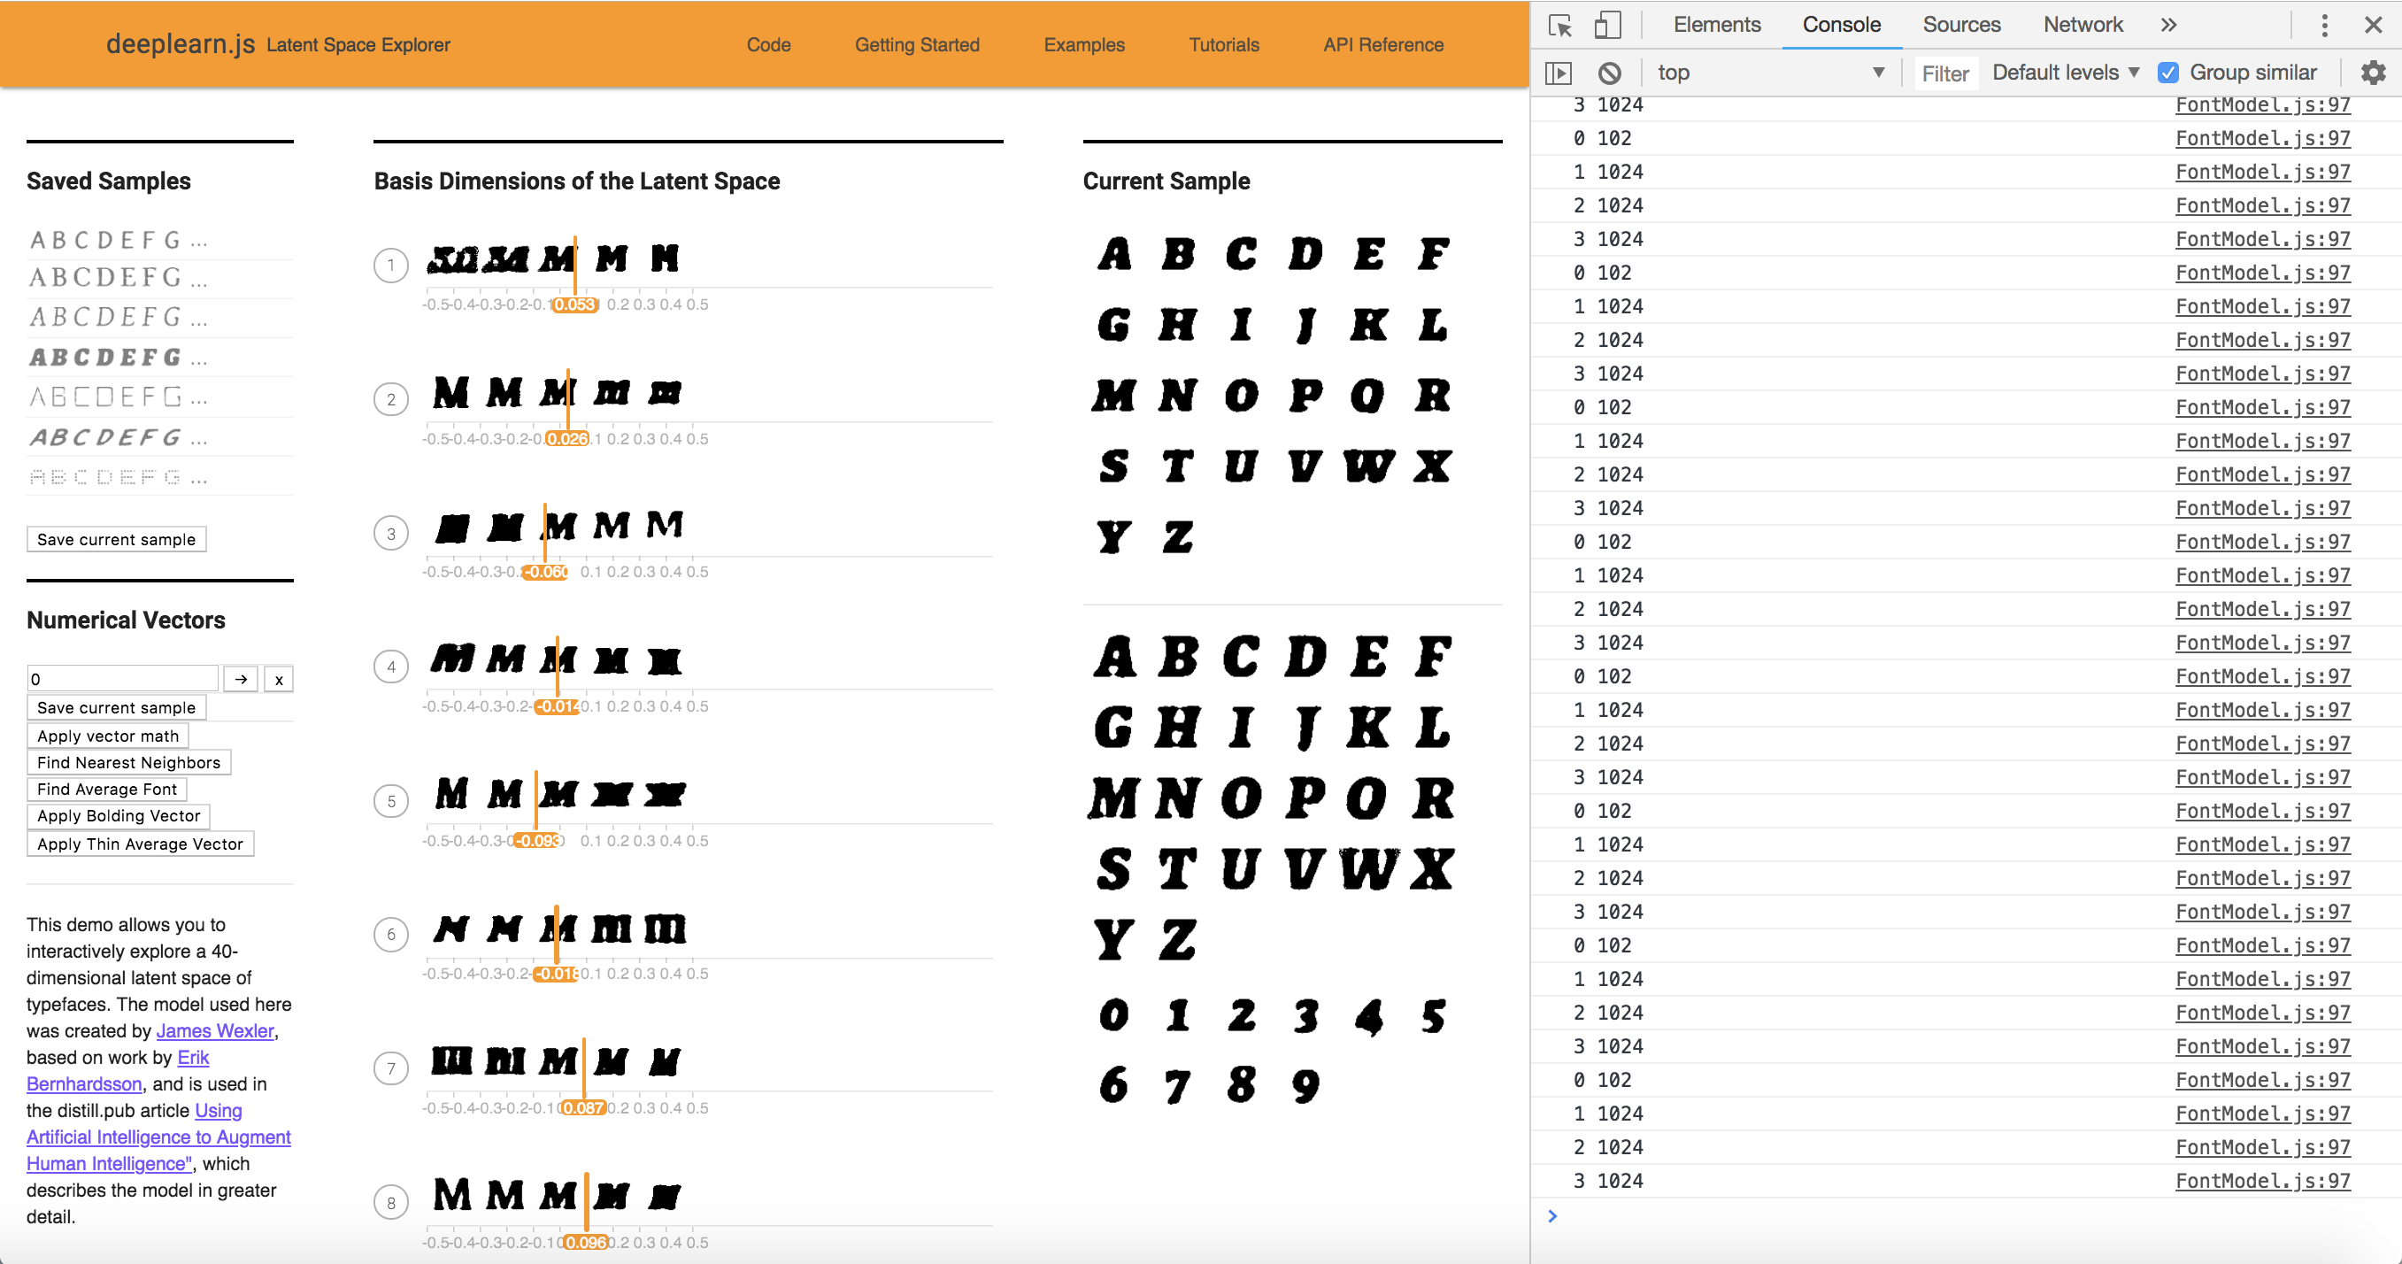The width and height of the screenshot is (2402, 1264).
Task: Load the thin outlined fifth saved sample
Action: 119,397
